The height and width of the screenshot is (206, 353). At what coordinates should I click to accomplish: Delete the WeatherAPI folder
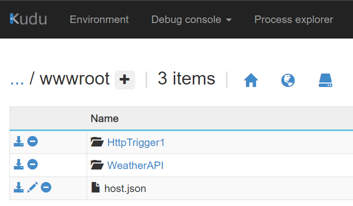point(32,164)
